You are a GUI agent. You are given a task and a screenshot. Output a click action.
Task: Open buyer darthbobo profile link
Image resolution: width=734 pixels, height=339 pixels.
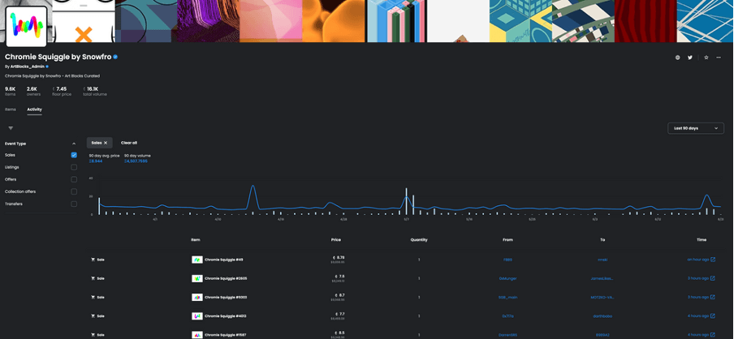tap(602, 316)
